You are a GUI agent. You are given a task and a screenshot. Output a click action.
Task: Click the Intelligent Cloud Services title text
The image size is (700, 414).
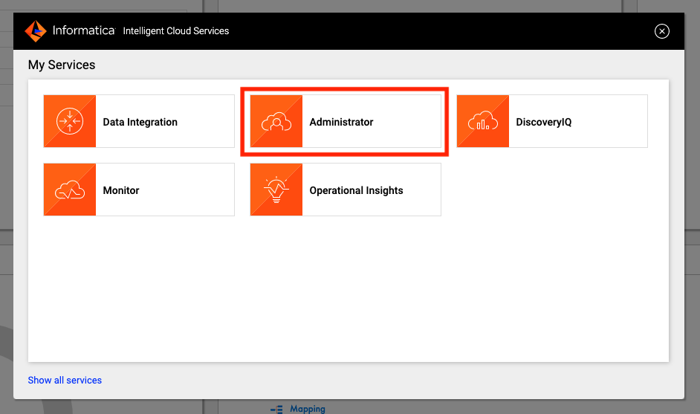pyautogui.click(x=176, y=30)
